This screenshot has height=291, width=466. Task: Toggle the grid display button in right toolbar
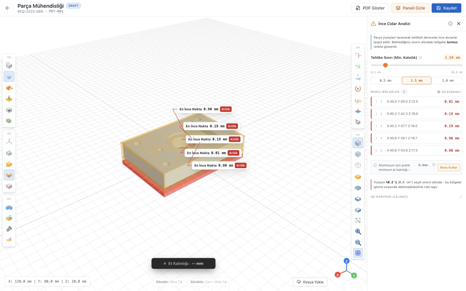[x=358, y=253]
